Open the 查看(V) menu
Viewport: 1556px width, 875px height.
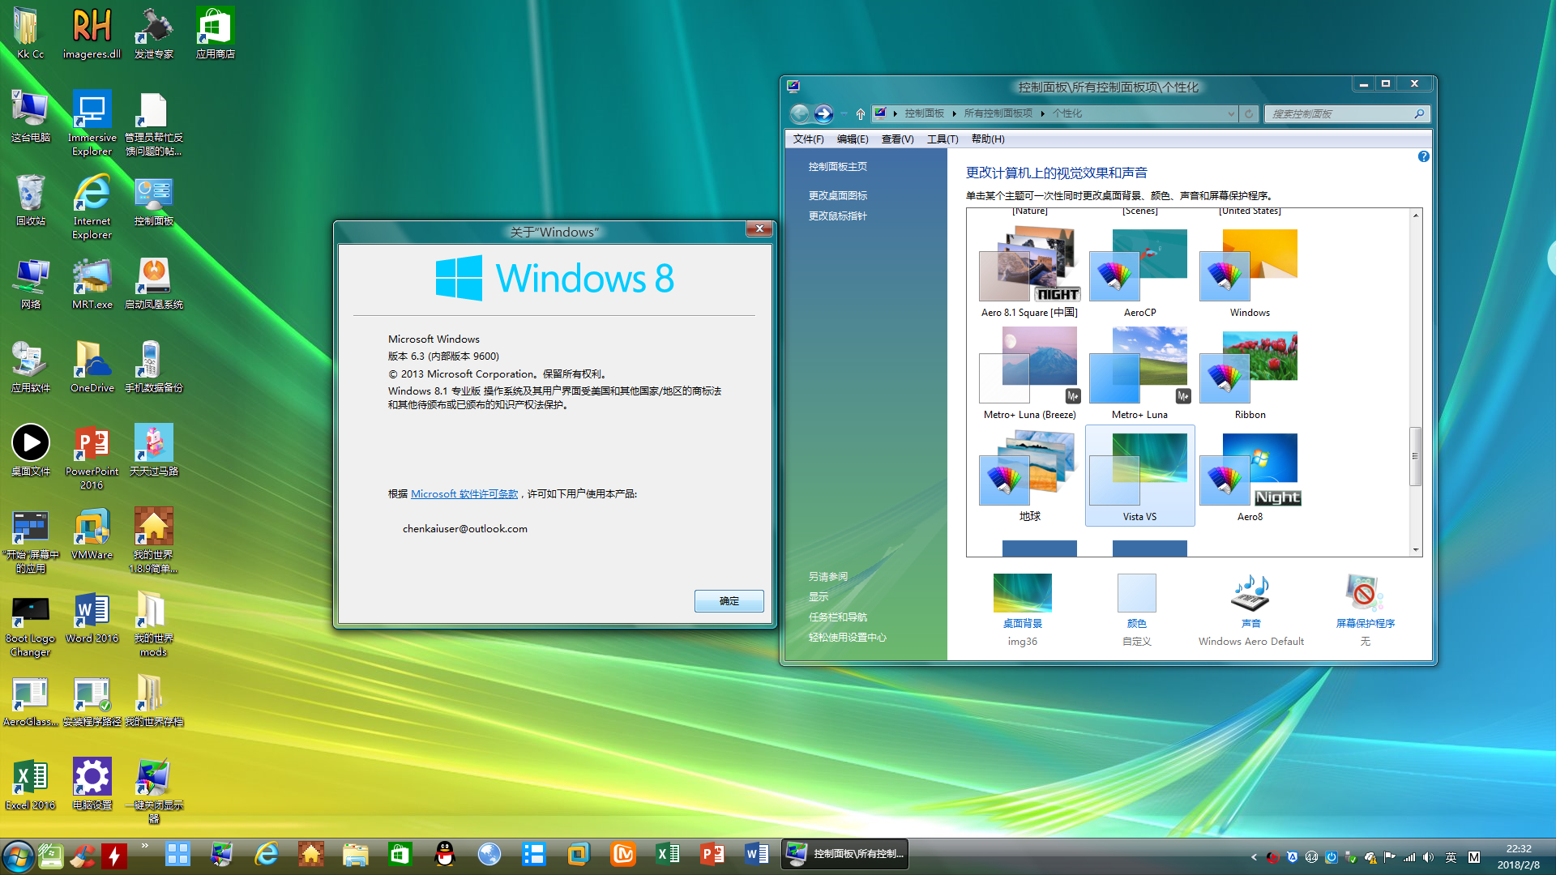[x=897, y=139]
